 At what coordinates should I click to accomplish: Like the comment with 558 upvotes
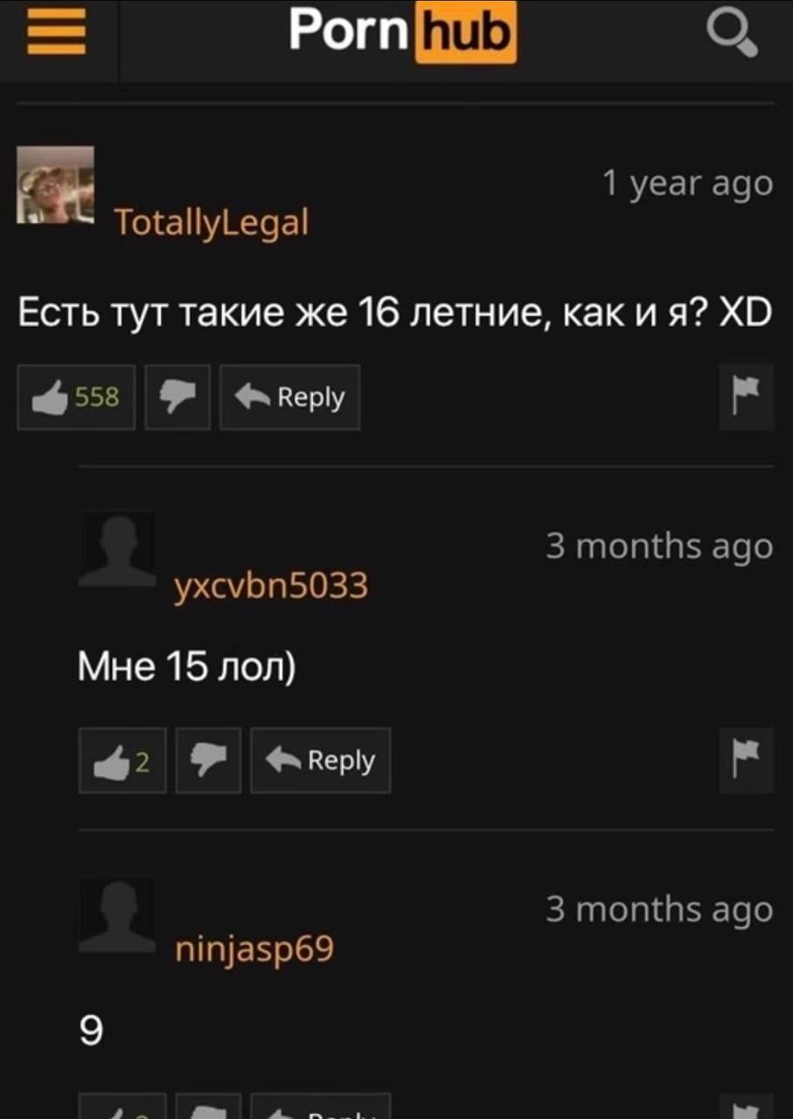pyautogui.click(x=77, y=397)
